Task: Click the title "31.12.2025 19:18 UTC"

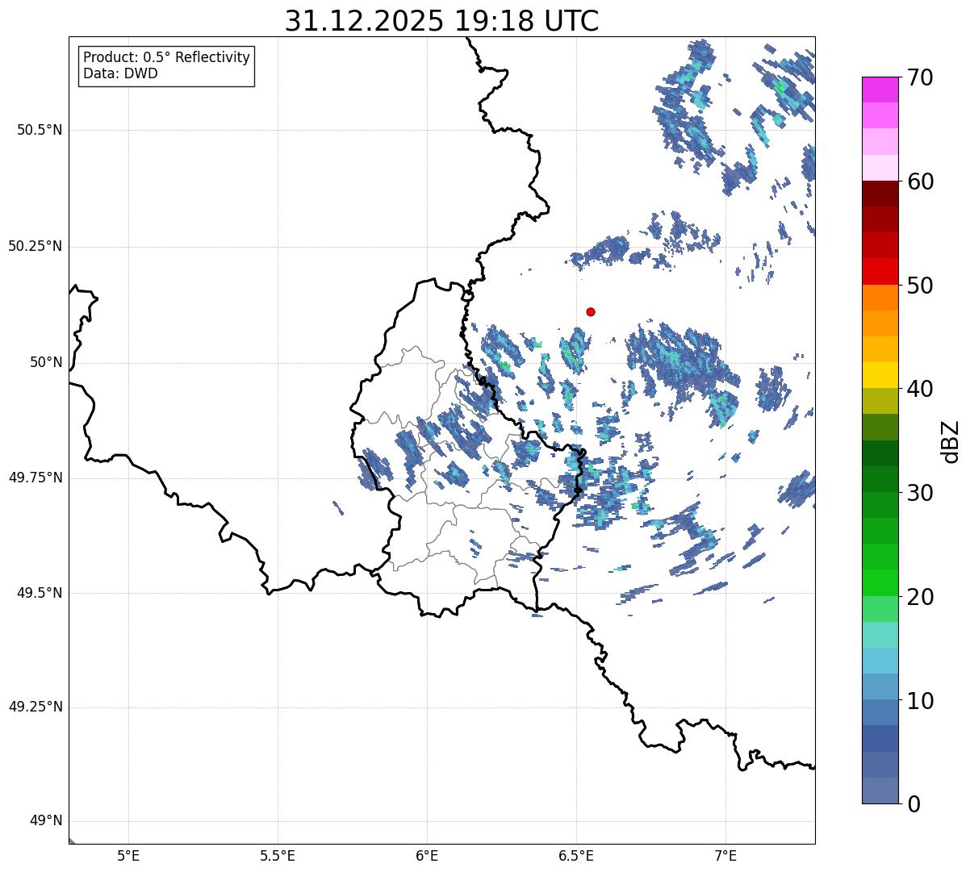Action: 441,21
